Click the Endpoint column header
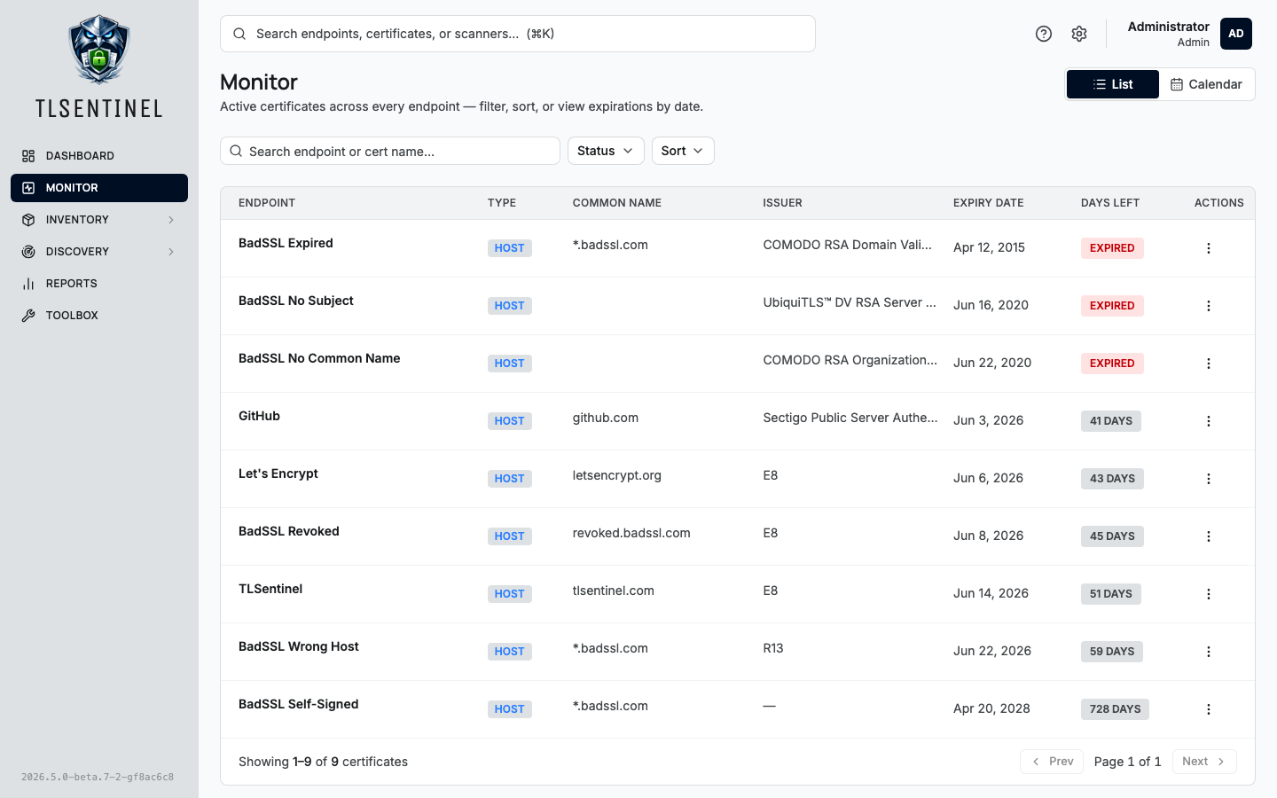The height and width of the screenshot is (798, 1277). point(267,203)
